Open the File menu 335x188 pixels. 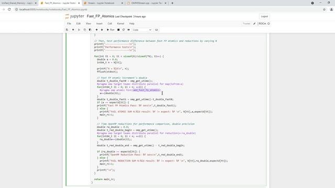pos(69,23)
